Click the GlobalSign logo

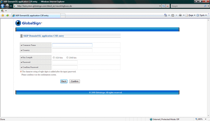click(x=29, y=23)
